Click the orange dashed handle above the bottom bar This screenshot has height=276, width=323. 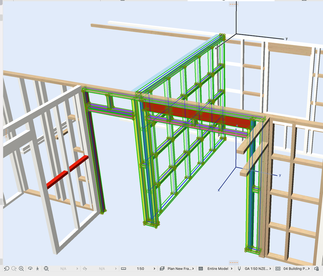tap(233, 262)
